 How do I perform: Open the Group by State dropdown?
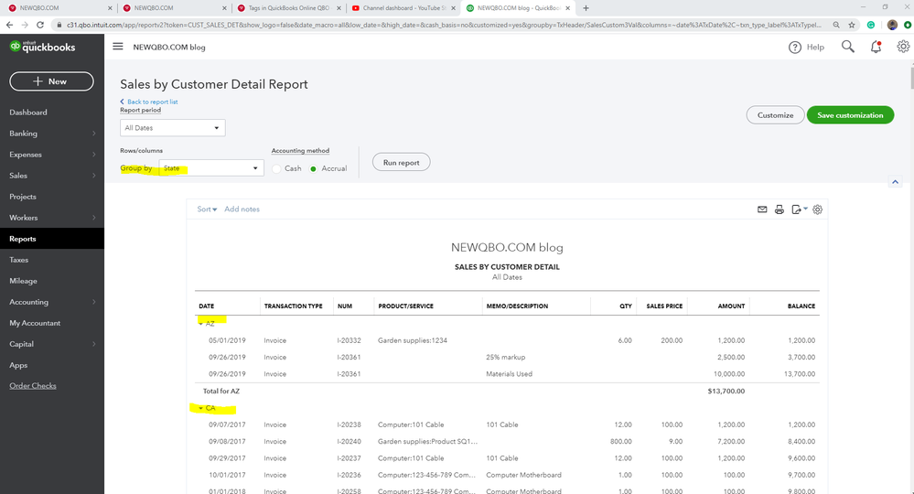pyautogui.click(x=211, y=168)
